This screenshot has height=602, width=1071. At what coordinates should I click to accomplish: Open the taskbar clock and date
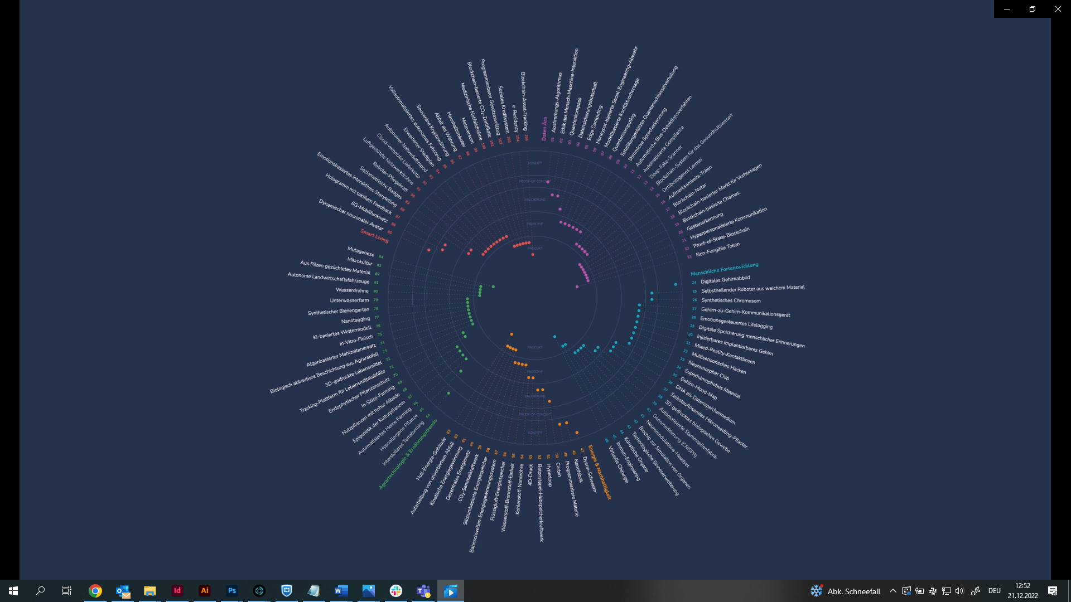(1022, 591)
